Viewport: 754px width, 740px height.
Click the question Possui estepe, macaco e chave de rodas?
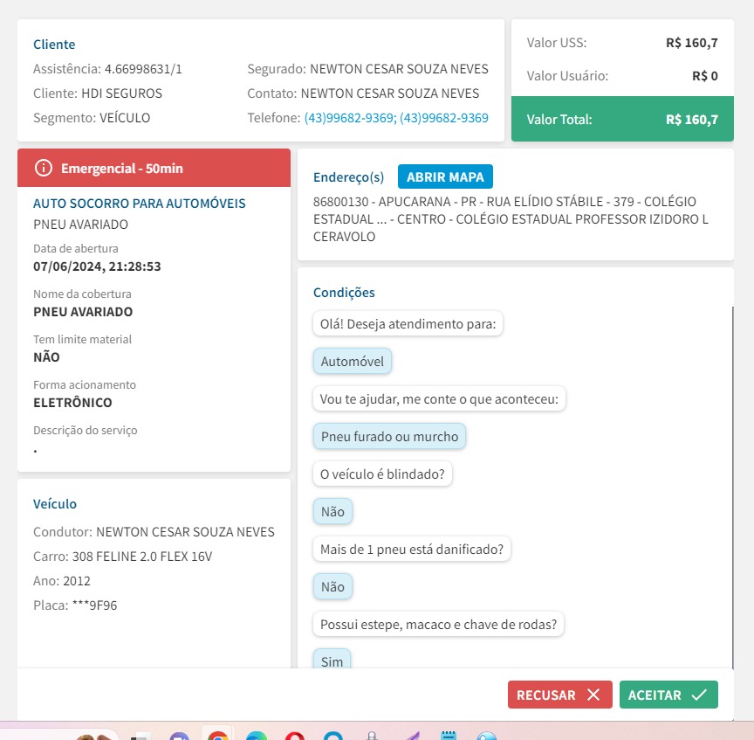(x=438, y=625)
